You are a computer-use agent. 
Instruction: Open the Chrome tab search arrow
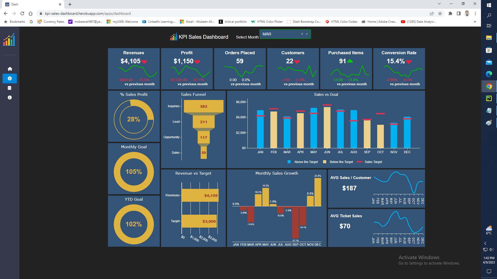[x=439, y=4]
